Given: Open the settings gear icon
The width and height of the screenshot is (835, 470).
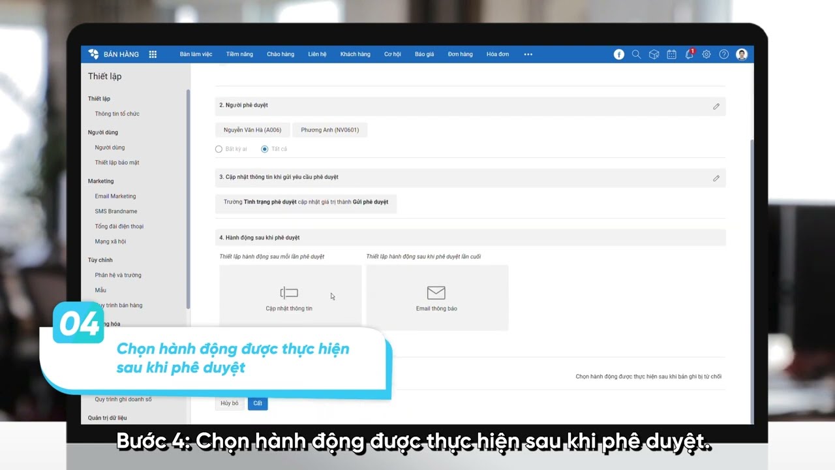Looking at the screenshot, I should [706, 54].
